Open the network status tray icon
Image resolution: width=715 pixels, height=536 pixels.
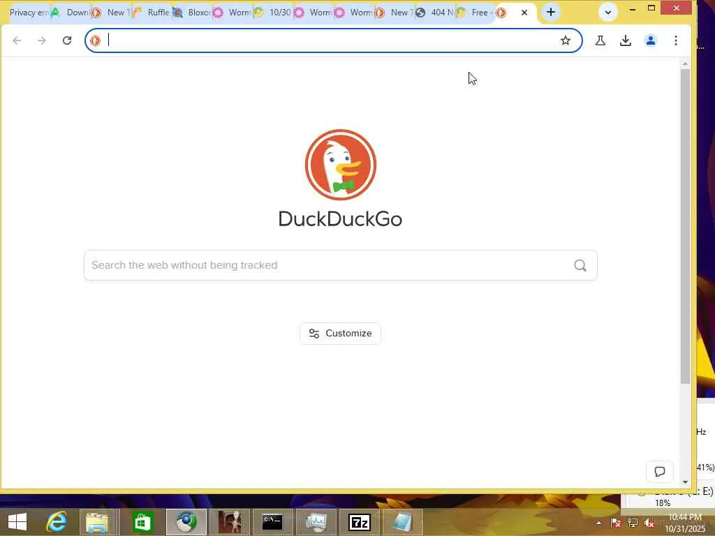coord(633,523)
